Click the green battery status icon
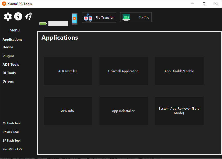Viewport: 222px width, 159px height. pyautogui.click(x=43, y=24)
